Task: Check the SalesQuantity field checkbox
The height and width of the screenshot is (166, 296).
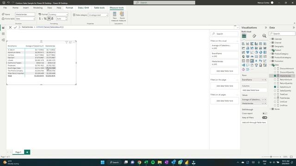Action: (275, 90)
